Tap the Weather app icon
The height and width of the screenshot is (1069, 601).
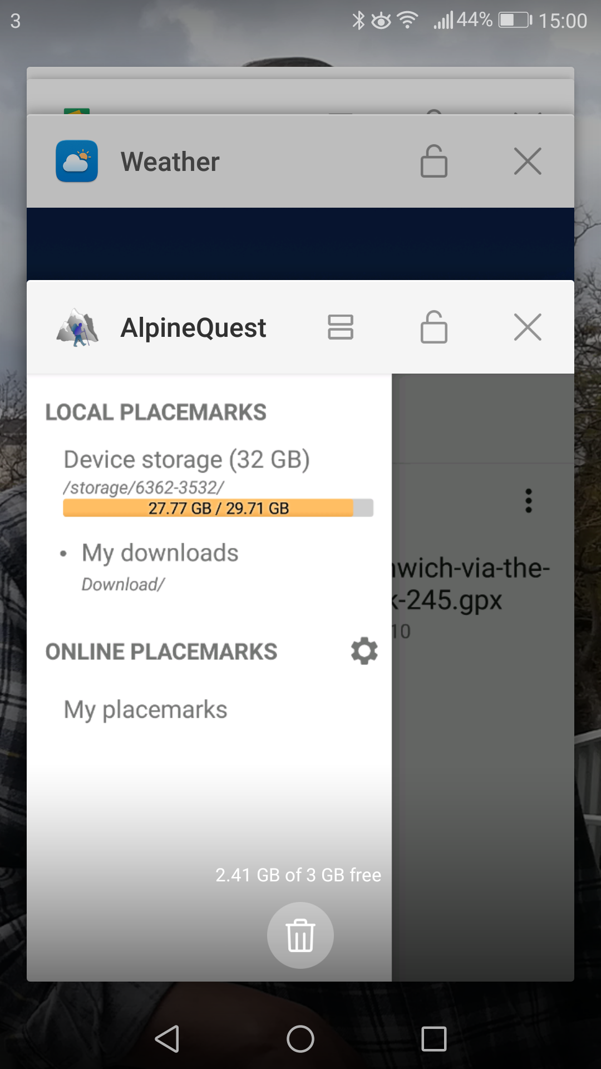tap(77, 161)
